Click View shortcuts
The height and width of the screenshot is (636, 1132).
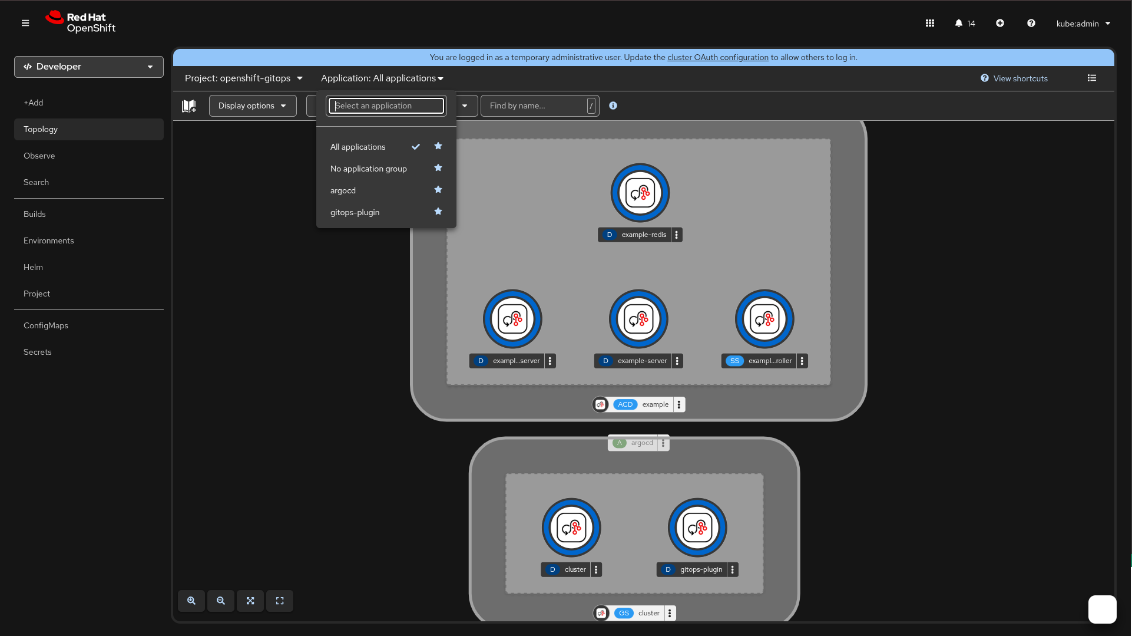[x=1014, y=78]
